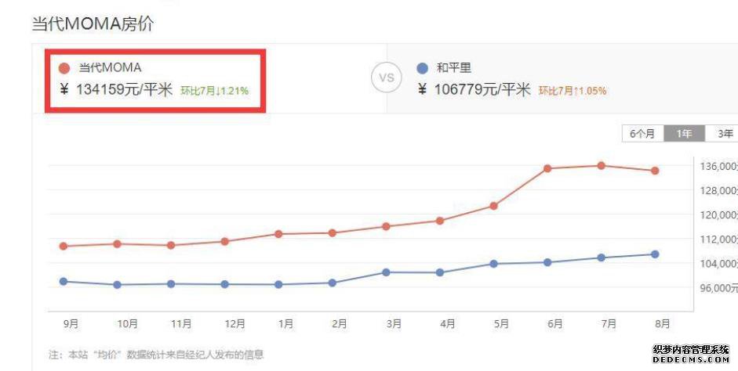Viewport: 738px width, 371px height.
Task: Click the 当代MOMA May data point
Action: pos(493,206)
